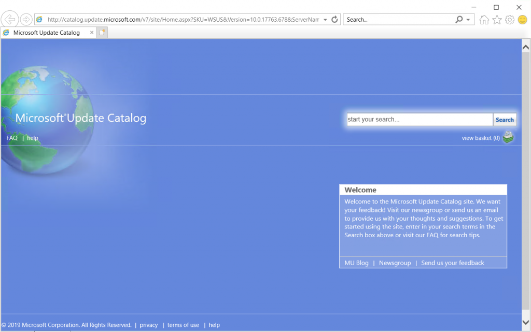Expand the address bar autocomplete dropdown arrow

pos(325,20)
